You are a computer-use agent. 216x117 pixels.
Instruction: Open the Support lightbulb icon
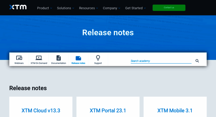[98, 58]
